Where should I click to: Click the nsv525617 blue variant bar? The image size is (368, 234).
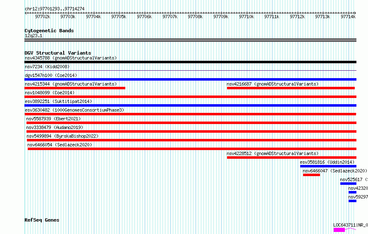348,184
